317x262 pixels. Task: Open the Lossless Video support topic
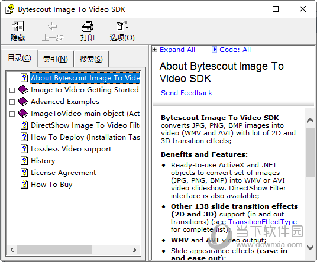[71, 149]
